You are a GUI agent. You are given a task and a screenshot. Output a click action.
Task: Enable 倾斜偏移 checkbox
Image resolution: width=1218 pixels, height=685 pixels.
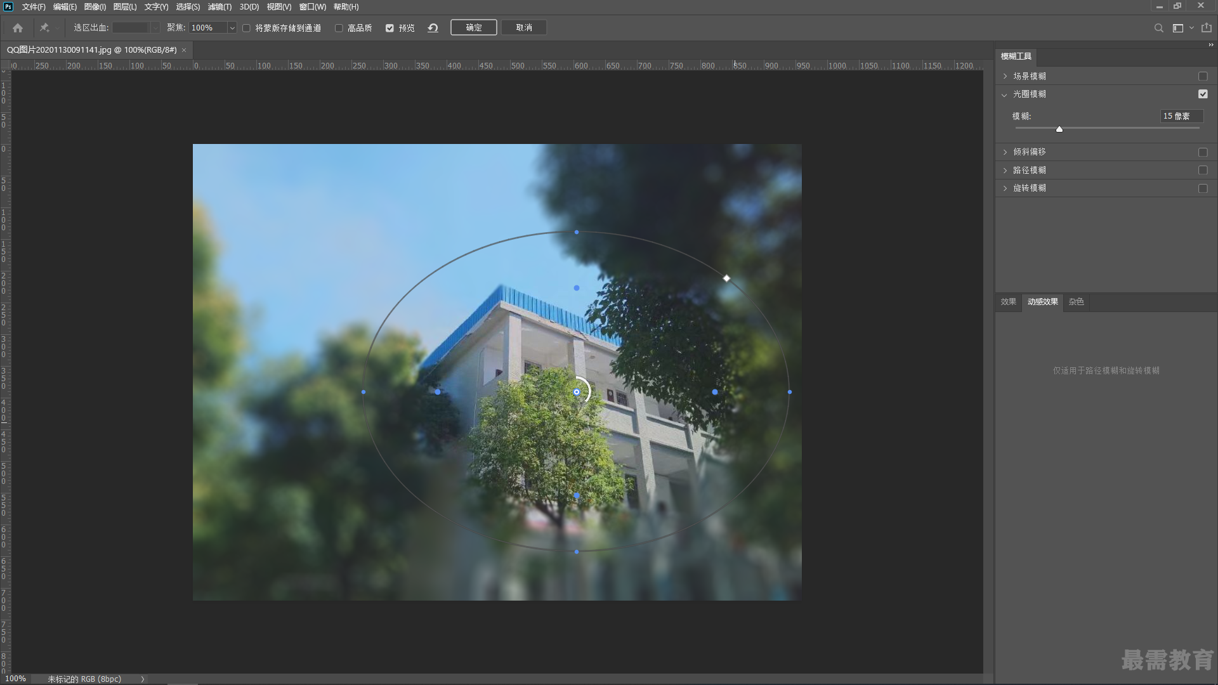click(x=1203, y=152)
